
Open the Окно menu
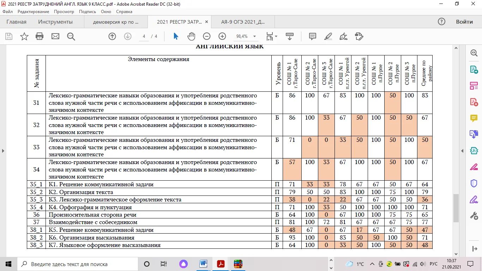(x=106, y=12)
